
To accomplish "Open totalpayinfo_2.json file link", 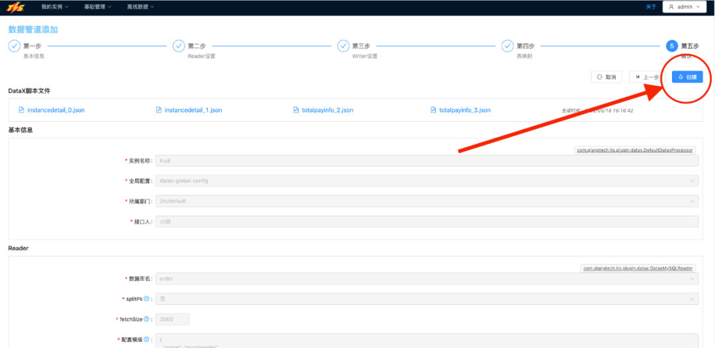I will 328,110.
